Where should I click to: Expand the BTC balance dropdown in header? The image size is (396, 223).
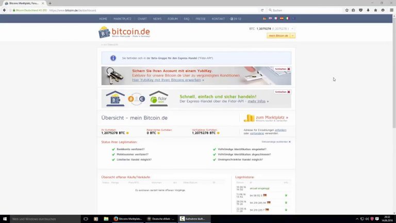(x=292, y=29)
